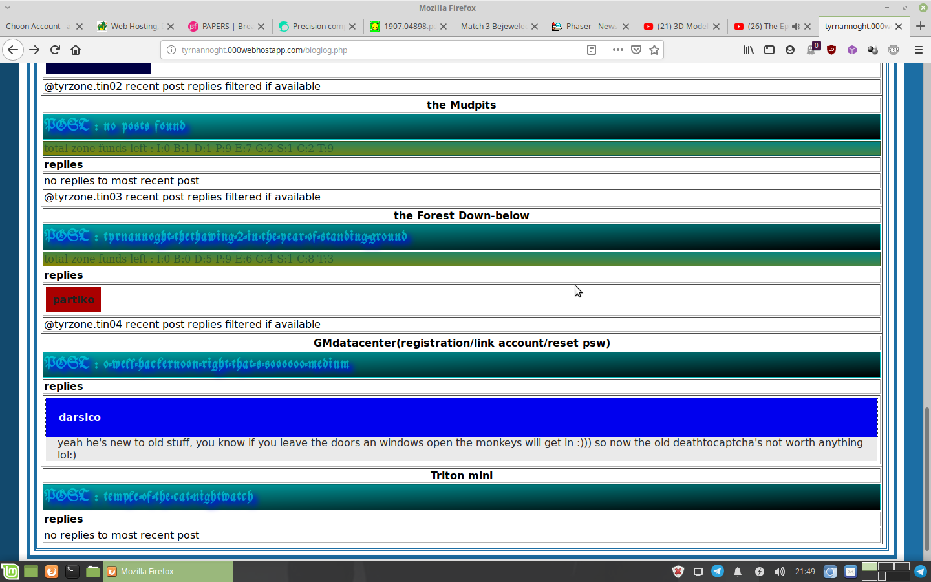Viewport: 931px width, 582px height.
Task: Click the Mudpits 'no posts found' banner
Action: [462, 126]
